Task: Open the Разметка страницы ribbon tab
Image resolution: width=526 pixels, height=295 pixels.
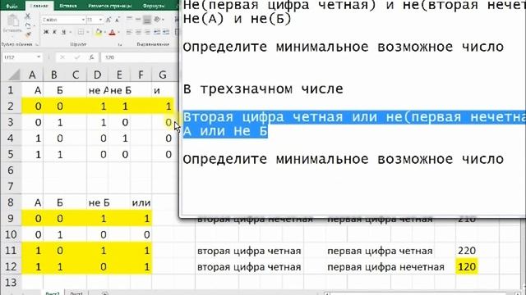Action: [109, 6]
